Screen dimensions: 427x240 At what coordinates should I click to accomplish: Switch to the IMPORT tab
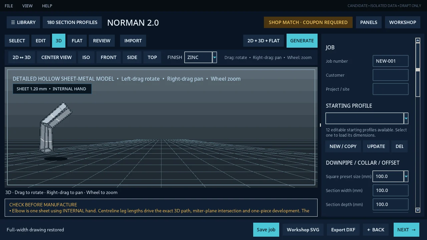[133, 41]
